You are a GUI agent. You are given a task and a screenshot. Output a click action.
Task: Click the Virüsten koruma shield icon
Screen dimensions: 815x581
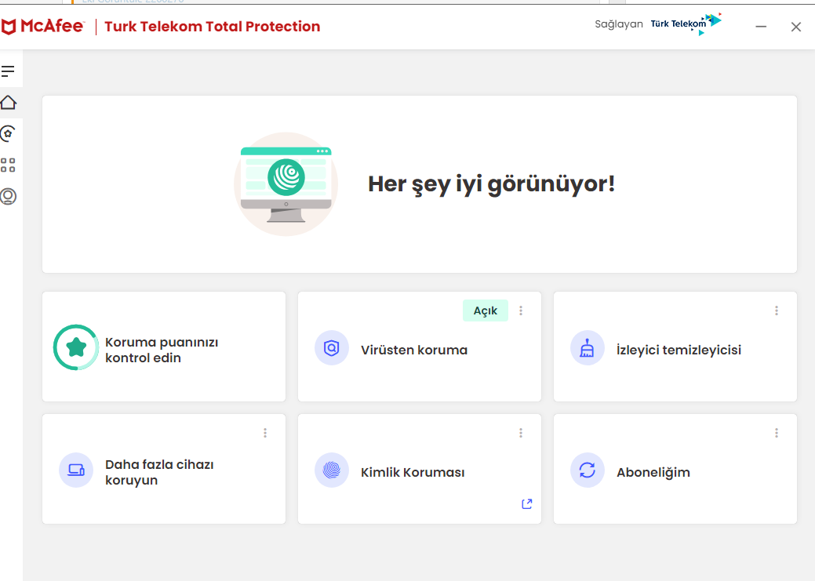pos(332,347)
